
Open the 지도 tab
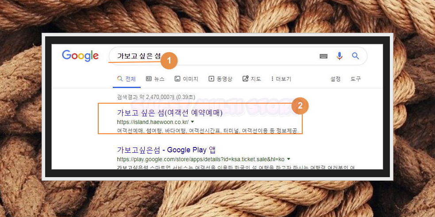pyautogui.click(x=252, y=79)
